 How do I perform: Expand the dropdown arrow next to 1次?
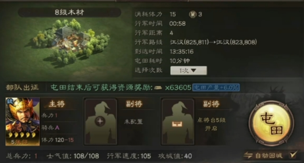point(194,71)
